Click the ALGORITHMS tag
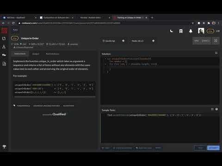 point(68,106)
